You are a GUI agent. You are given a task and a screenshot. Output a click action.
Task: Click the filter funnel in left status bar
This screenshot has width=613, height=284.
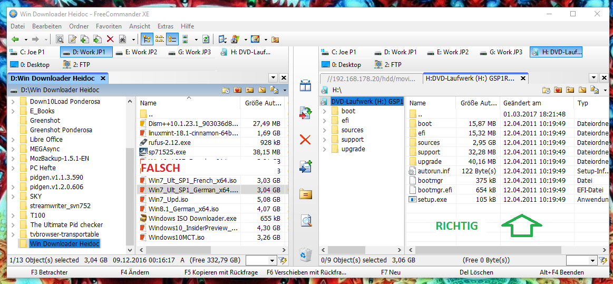pos(283,260)
